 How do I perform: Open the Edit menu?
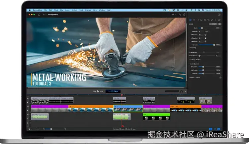tap(50, 10)
